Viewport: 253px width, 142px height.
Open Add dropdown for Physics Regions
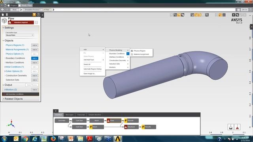point(35,45)
